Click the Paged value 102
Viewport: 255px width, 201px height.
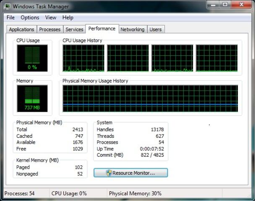[79, 167]
